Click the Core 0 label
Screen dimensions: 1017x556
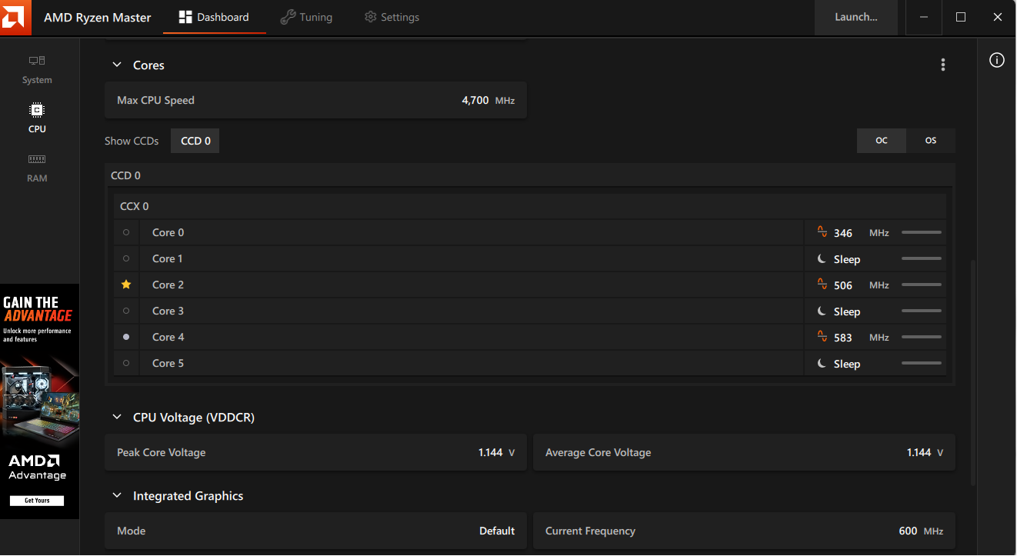point(168,232)
